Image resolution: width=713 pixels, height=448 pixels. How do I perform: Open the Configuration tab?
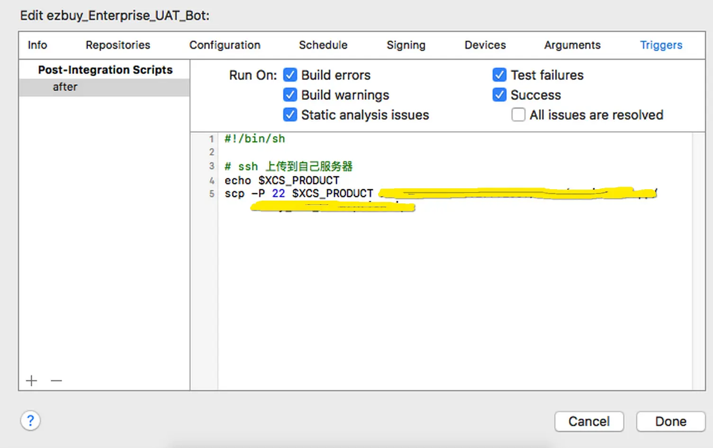(x=225, y=45)
